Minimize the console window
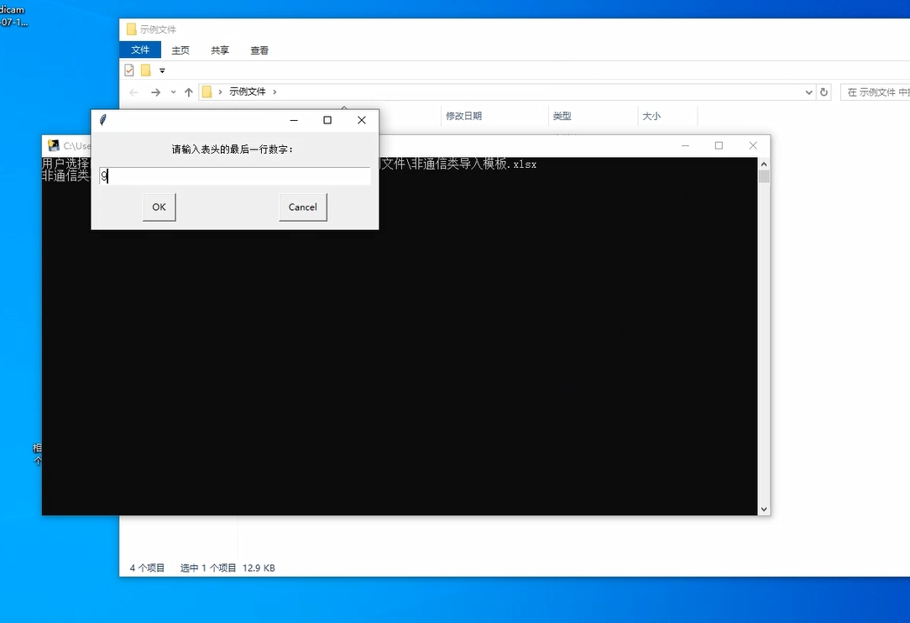The height and width of the screenshot is (623, 910). click(685, 146)
